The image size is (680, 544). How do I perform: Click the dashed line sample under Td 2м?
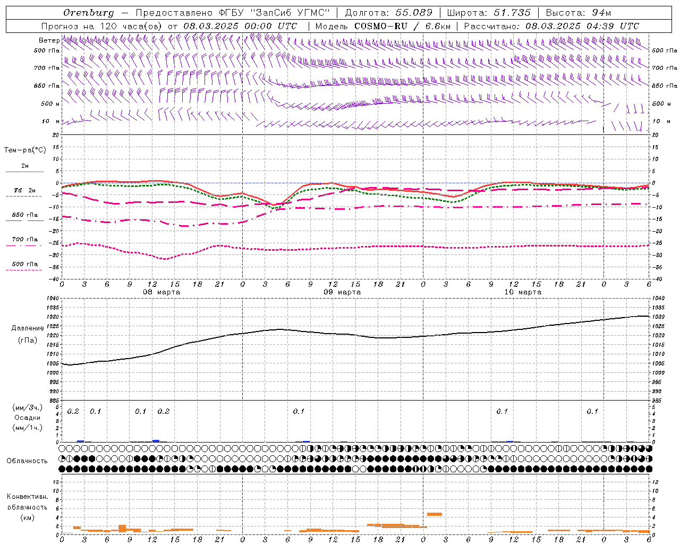click(24, 197)
